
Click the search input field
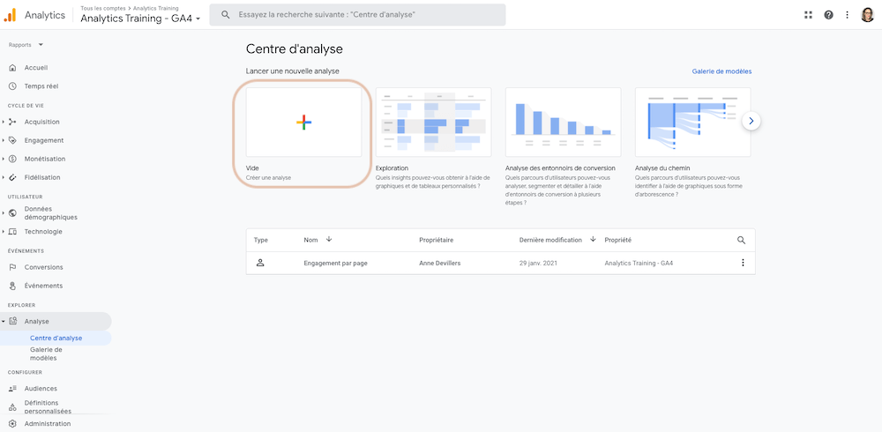[357, 15]
